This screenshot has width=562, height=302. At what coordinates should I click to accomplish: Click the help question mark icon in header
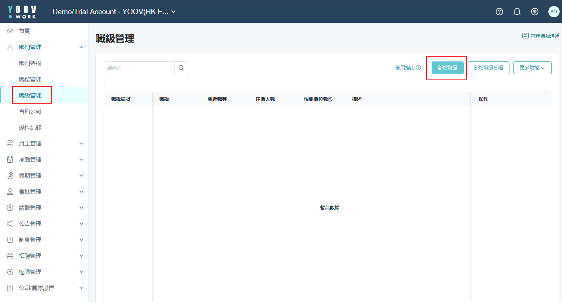click(499, 12)
